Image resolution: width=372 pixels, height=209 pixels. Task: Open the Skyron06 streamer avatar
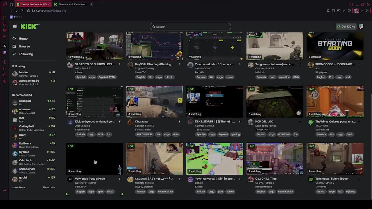(311, 179)
